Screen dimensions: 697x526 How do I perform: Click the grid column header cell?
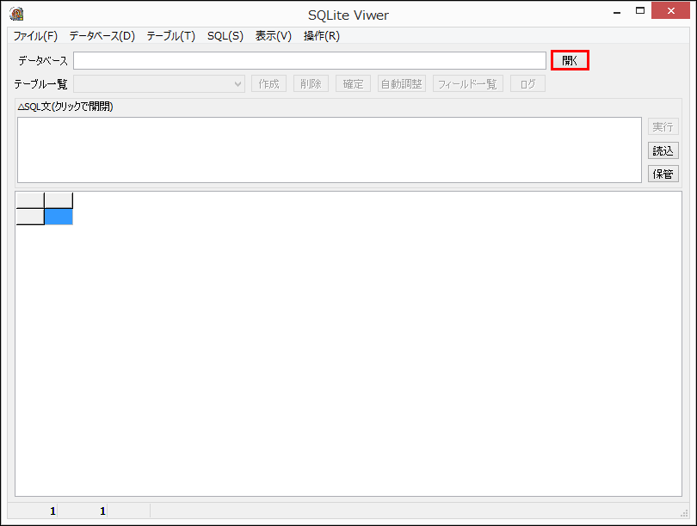(x=59, y=200)
